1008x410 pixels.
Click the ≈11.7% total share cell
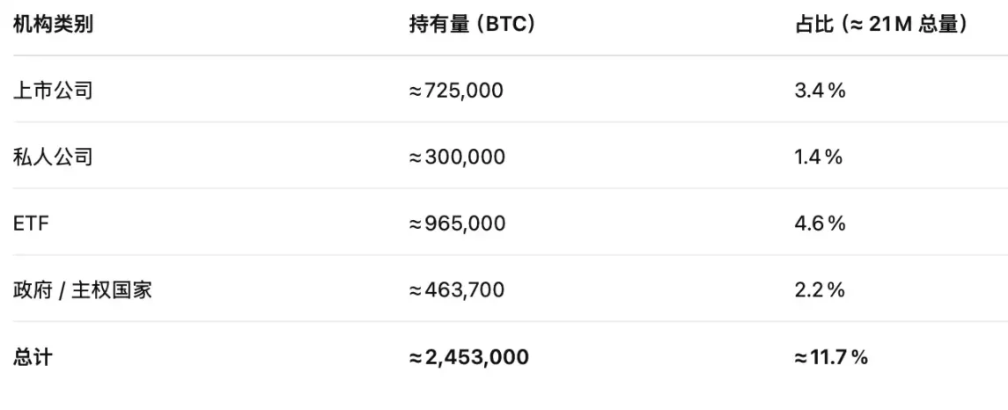tap(831, 357)
